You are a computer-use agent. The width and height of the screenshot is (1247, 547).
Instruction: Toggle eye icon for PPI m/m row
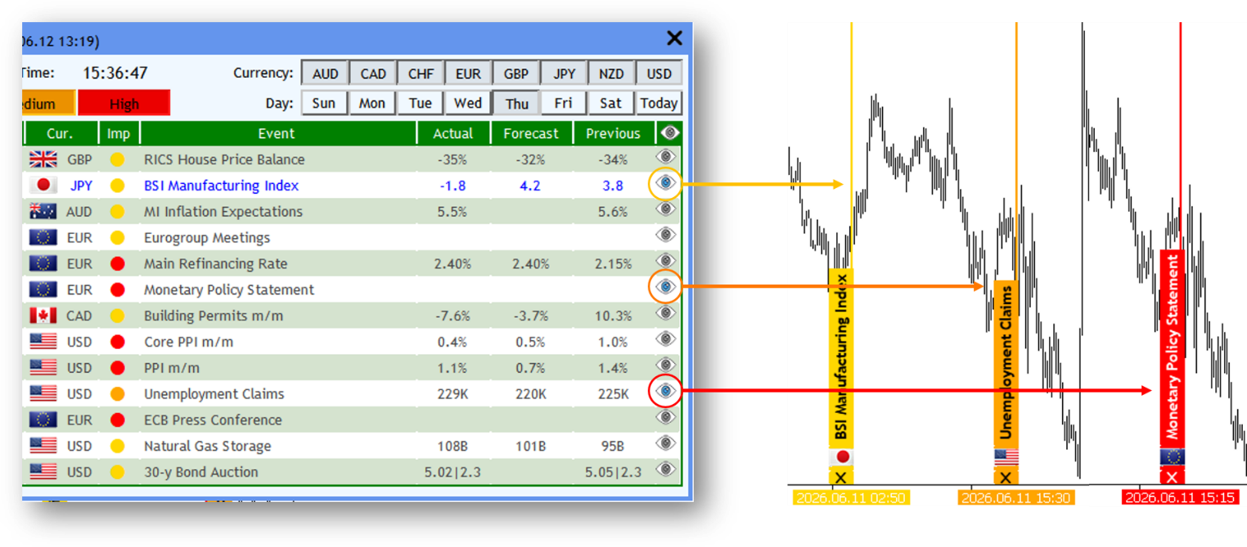(x=667, y=365)
